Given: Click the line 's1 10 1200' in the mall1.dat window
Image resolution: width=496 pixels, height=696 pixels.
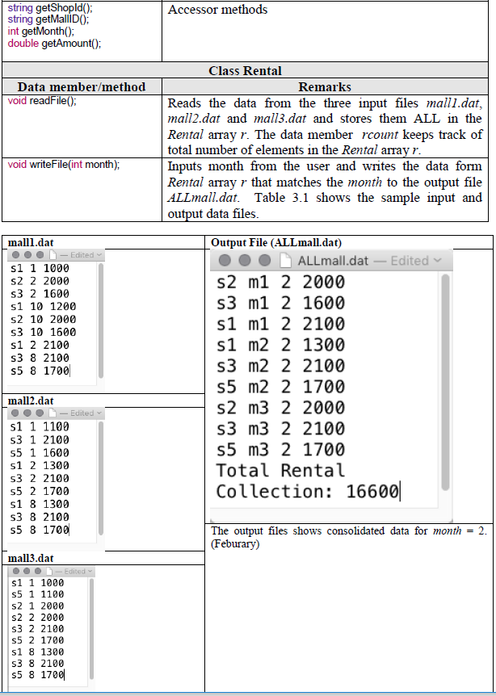Looking at the screenshot, I should [43, 306].
